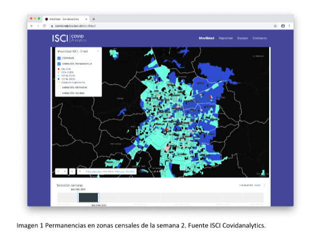Uncheck the VARIACIÓN PERMANENCIA checkbox
The width and height of the screenshot is (309, 238).
click(x=59, y=64)
